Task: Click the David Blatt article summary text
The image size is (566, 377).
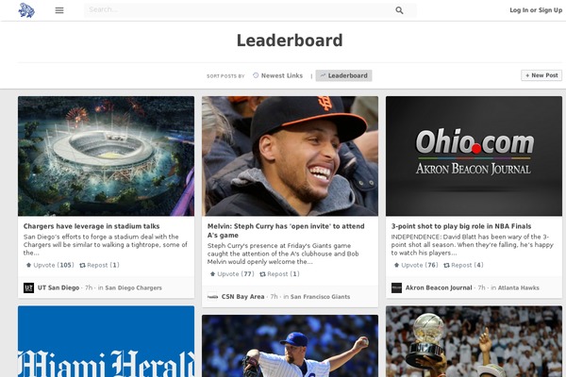Action: pos(473,245)
